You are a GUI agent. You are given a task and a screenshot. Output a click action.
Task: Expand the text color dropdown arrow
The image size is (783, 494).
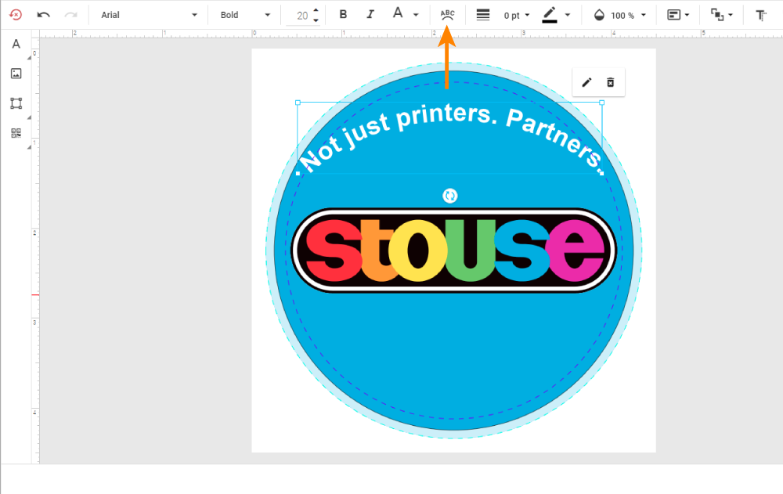click(x=416, y=15)
